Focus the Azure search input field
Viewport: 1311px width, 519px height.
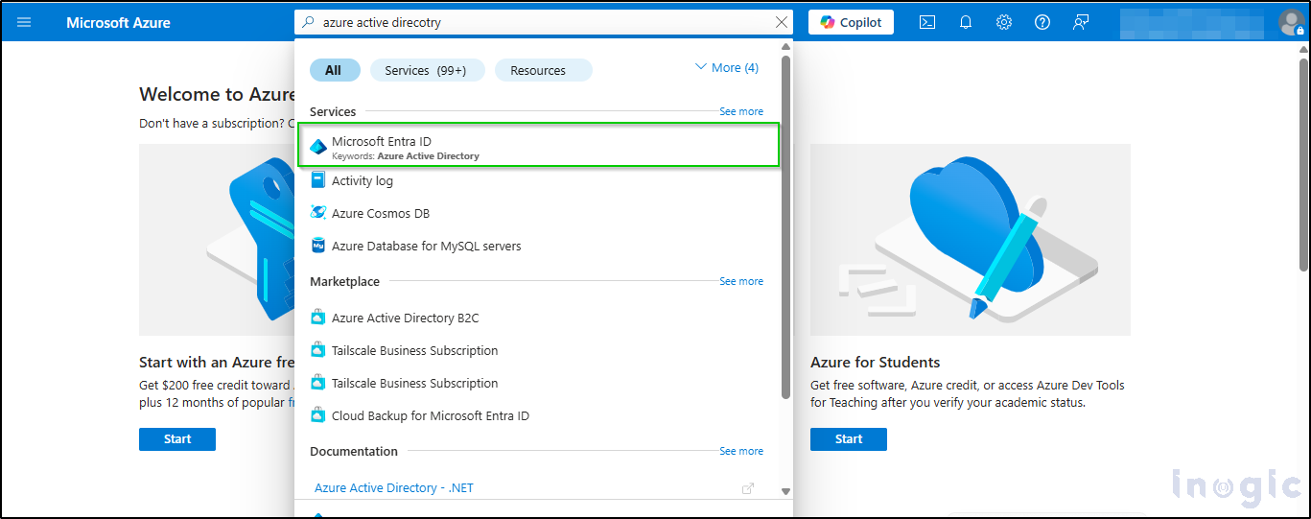pyautogui.click(x=544, y=22)
